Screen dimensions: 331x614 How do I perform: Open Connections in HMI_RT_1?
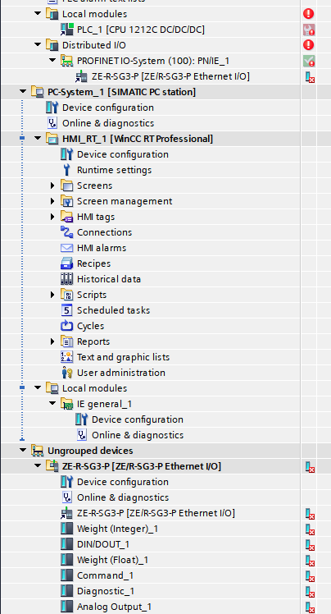104,232
